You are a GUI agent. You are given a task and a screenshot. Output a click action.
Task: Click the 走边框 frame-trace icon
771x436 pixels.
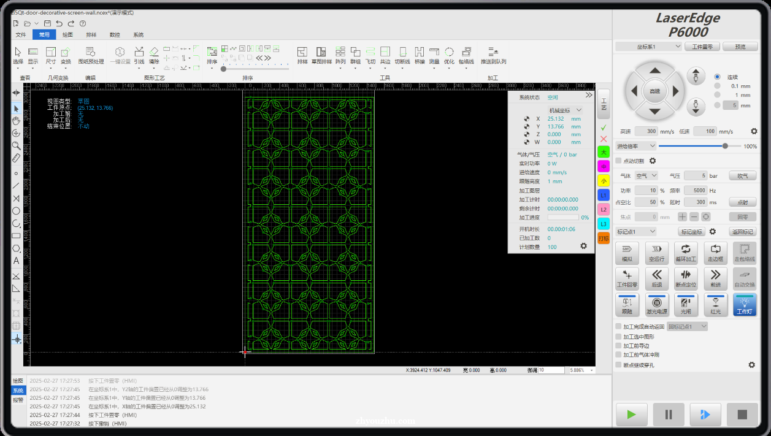(715, 253)
